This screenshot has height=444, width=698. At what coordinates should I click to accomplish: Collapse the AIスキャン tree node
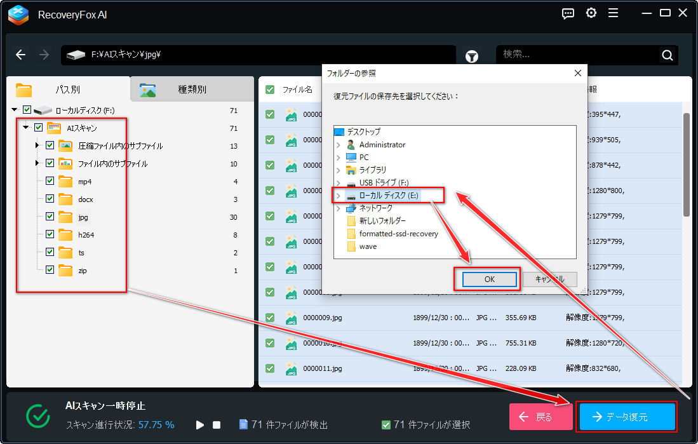(26, 128)
